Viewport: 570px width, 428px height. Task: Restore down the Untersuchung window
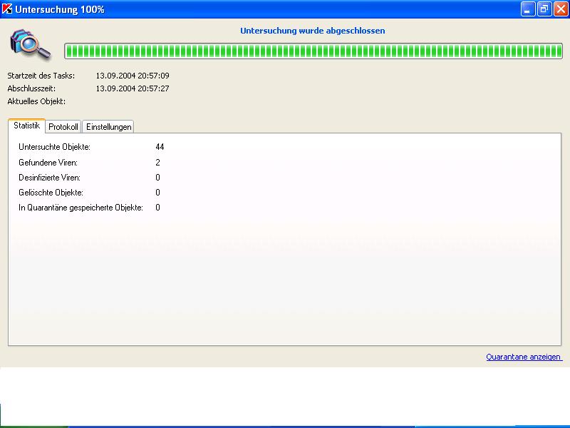tap(544, 9)
